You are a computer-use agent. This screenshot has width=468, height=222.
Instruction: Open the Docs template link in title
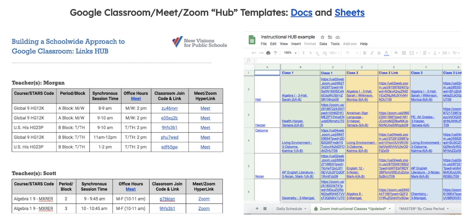301,13
